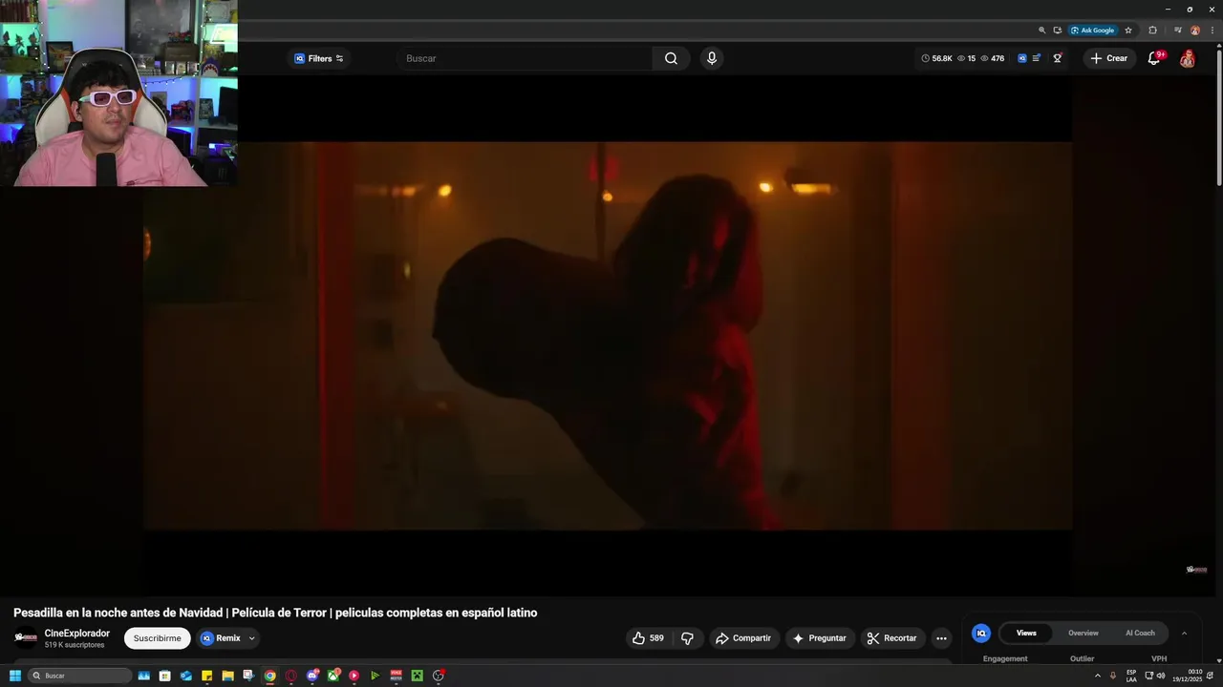Click the video player frame

click(x=608, y=336)
